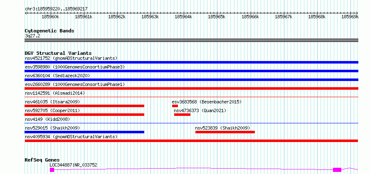The width and height of the screenshot is (370, 174).
Task: Select the first LOC344887 exon box
Action: click(x=52, y=169)
